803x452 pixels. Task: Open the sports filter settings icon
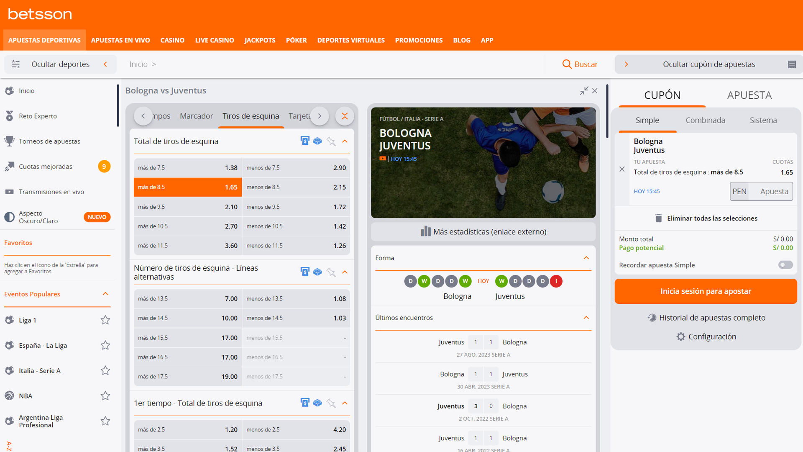pos(16,64)
